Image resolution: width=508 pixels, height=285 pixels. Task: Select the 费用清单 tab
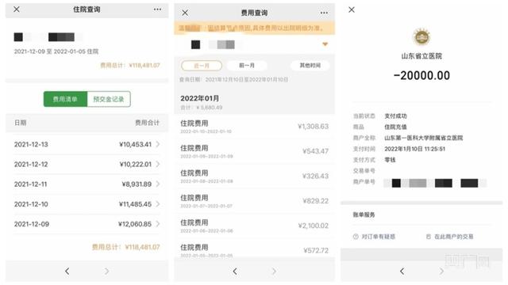click(x=65, y=99)
